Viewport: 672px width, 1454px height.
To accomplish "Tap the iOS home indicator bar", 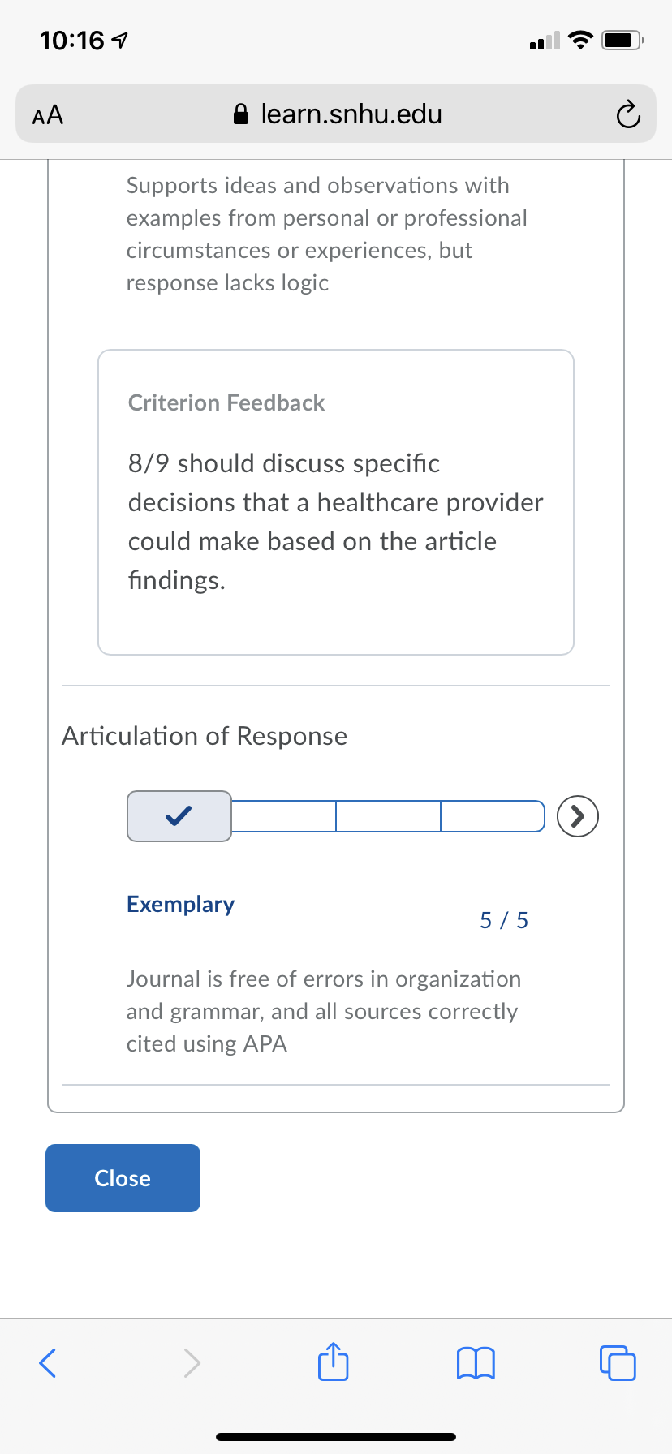I will pyautogui.click(x=336, y=1437).
